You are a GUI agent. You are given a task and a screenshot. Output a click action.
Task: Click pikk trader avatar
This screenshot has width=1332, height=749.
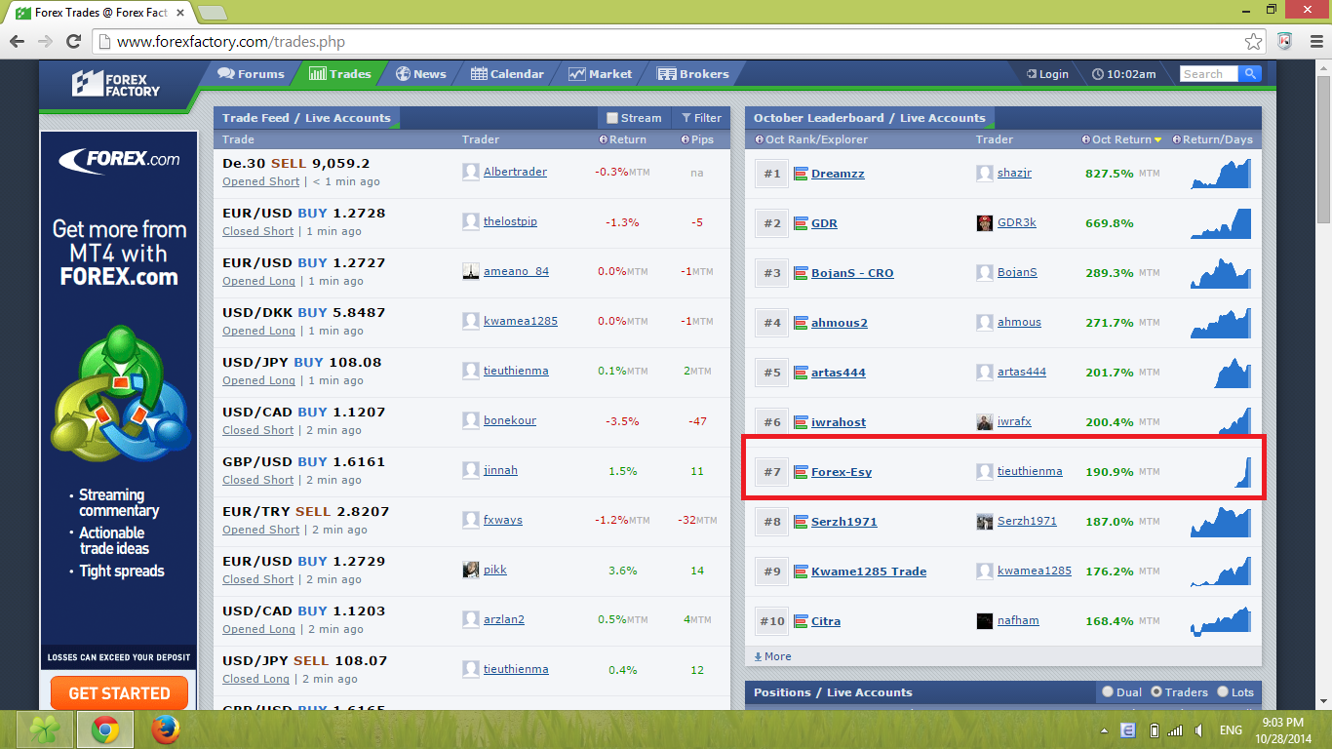click(471, 571)
